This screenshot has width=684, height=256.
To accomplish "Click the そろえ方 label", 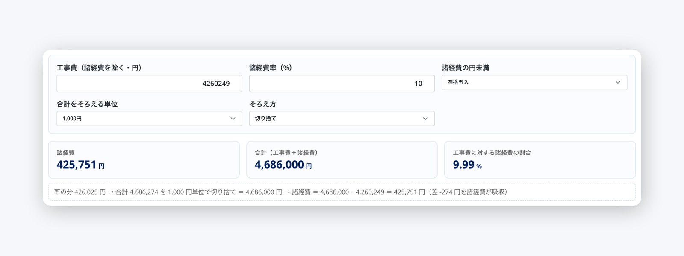I will (x=262, y=104).
